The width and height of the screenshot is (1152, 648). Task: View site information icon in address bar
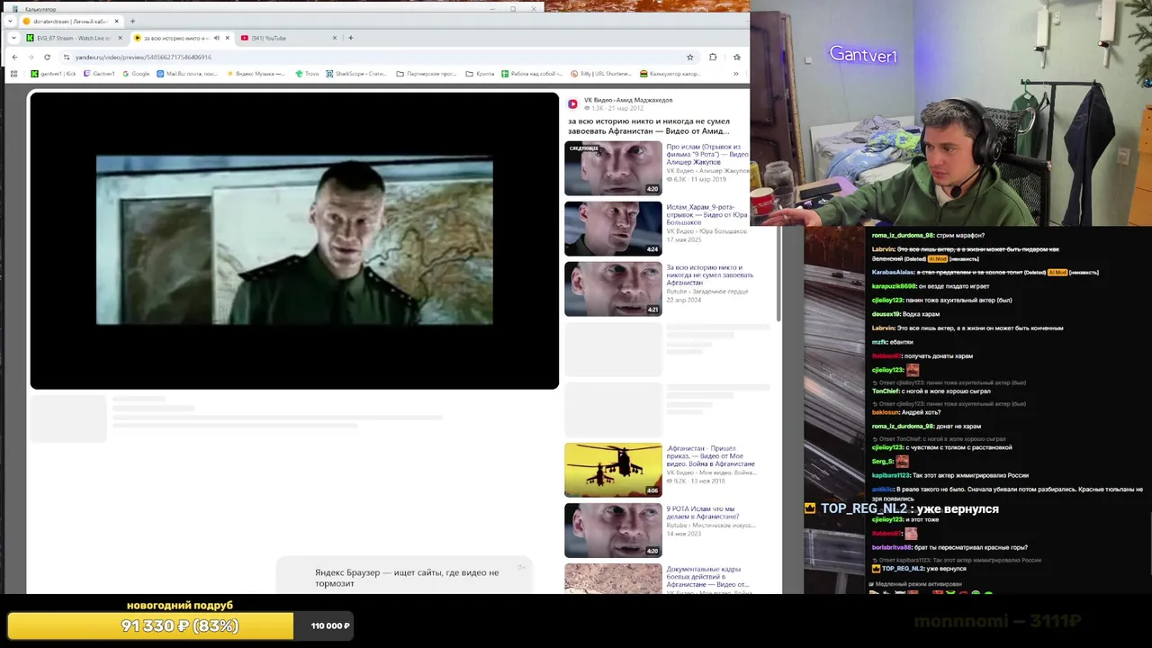pos(67,57)
